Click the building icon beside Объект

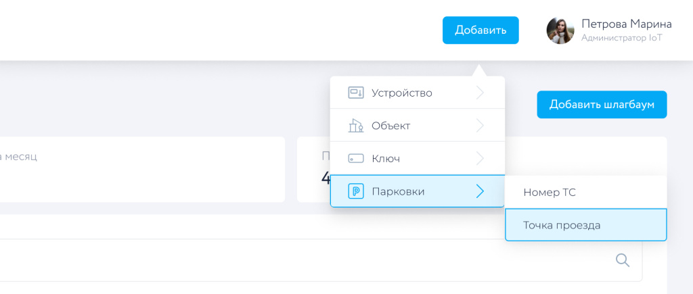point(356,126)
